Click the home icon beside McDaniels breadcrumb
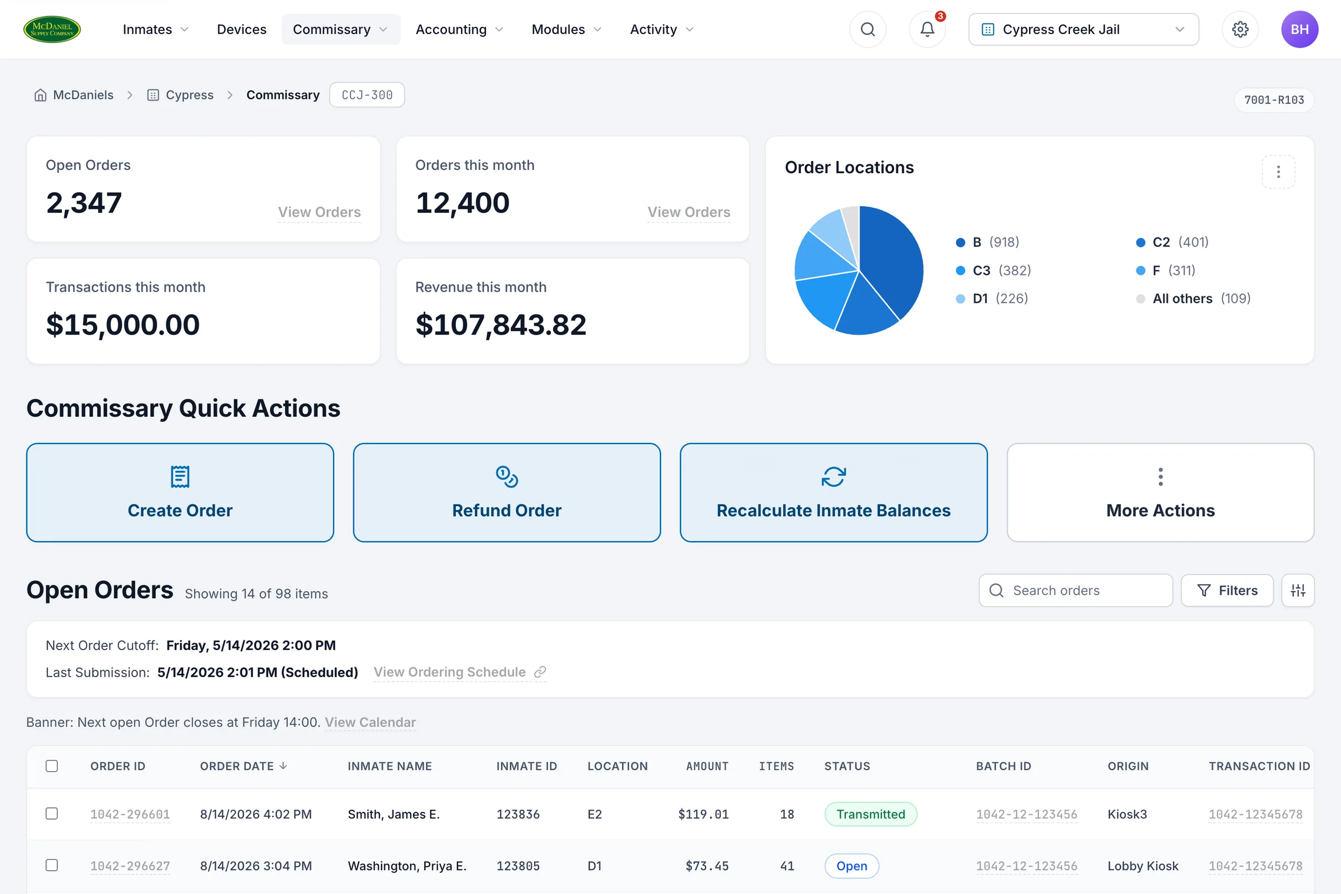This screenshot has width=1341, height=894. [x=40, y=95]
